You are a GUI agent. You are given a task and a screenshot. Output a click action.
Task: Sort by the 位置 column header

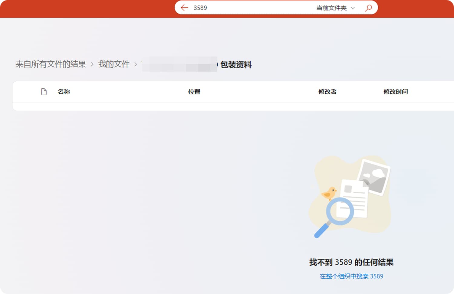pos(194,92)
